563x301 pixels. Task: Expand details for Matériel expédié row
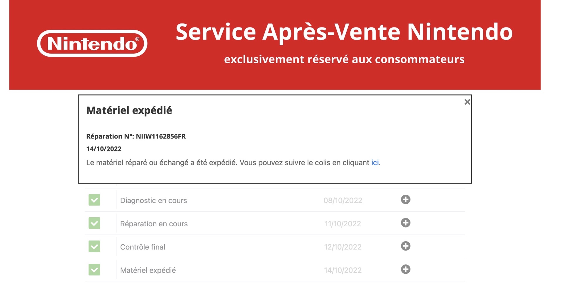(406, 269)
